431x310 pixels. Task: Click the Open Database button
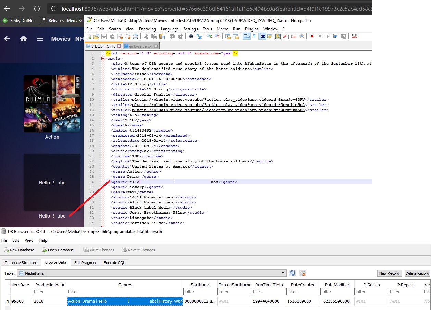click(58, 250)
